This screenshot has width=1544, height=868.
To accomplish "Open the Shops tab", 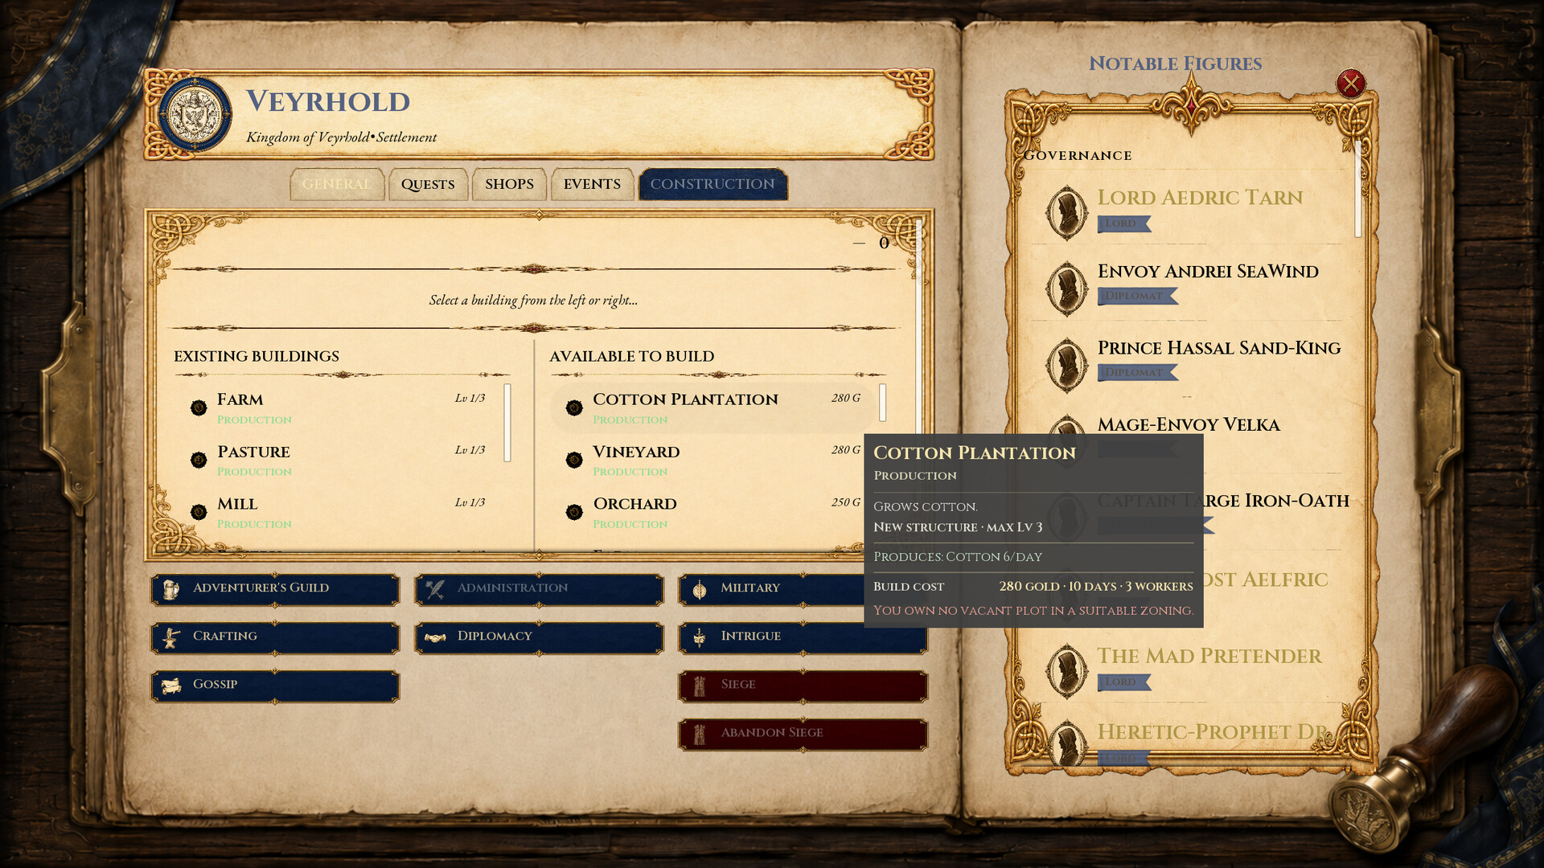I will (x=509, y=184).
